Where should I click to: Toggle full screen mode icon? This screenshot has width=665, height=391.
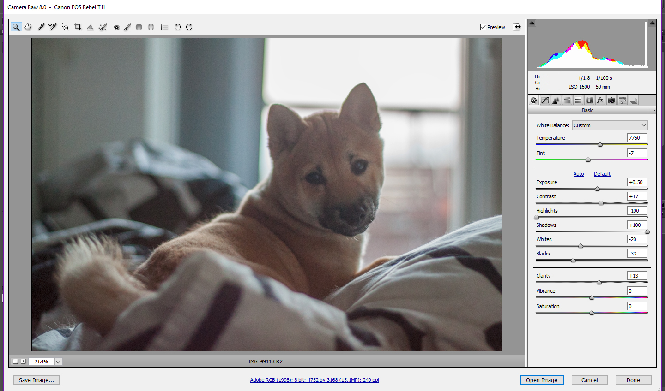click(x=517, y=27)
